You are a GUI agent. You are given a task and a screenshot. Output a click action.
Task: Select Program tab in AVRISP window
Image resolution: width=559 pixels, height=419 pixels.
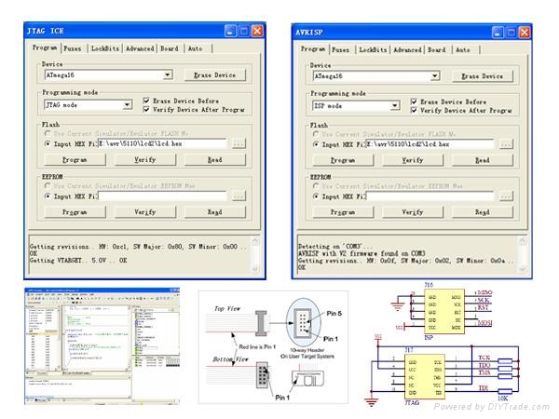[313, 48]
